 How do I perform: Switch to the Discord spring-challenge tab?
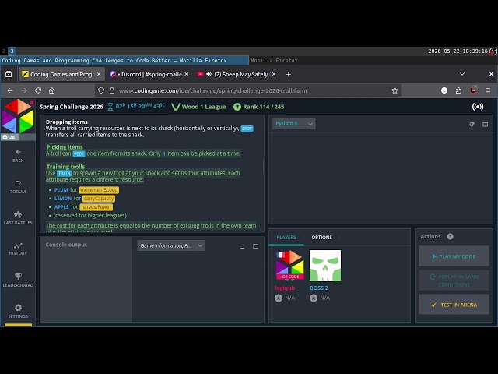tap(149, 74)
